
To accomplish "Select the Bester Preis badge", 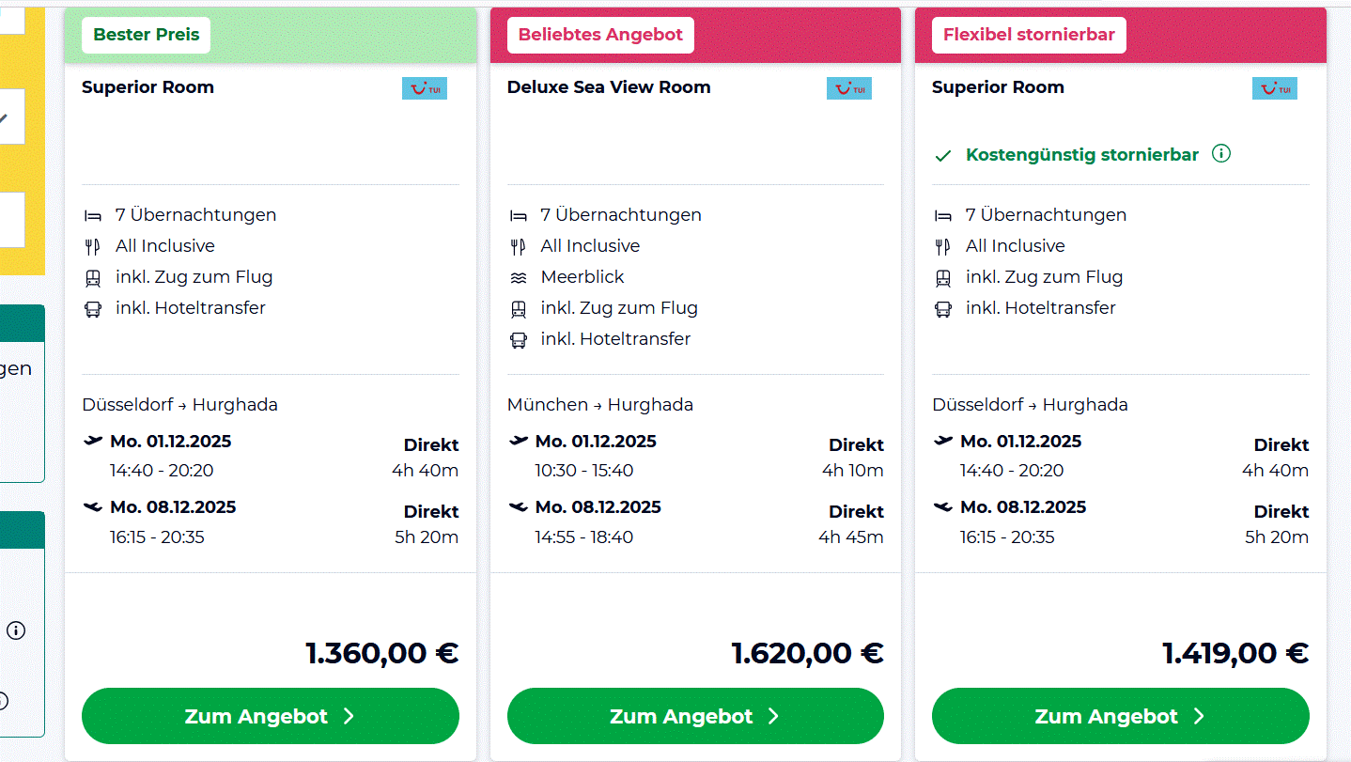I will pyautogui.click(x=147, y=35).
